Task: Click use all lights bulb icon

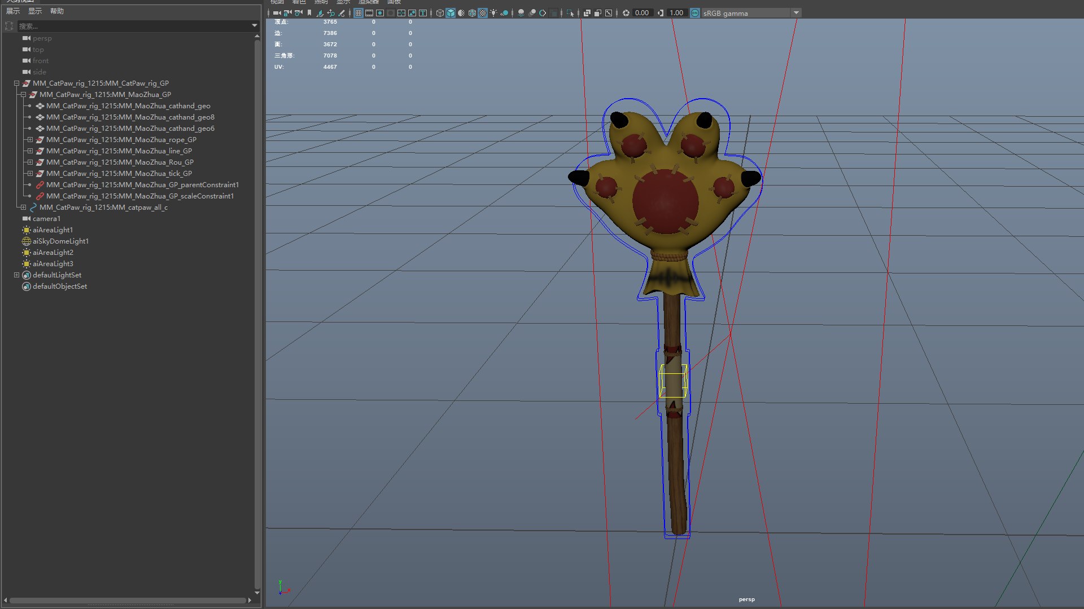Action: pyautogui.click(x=493, y=13)
